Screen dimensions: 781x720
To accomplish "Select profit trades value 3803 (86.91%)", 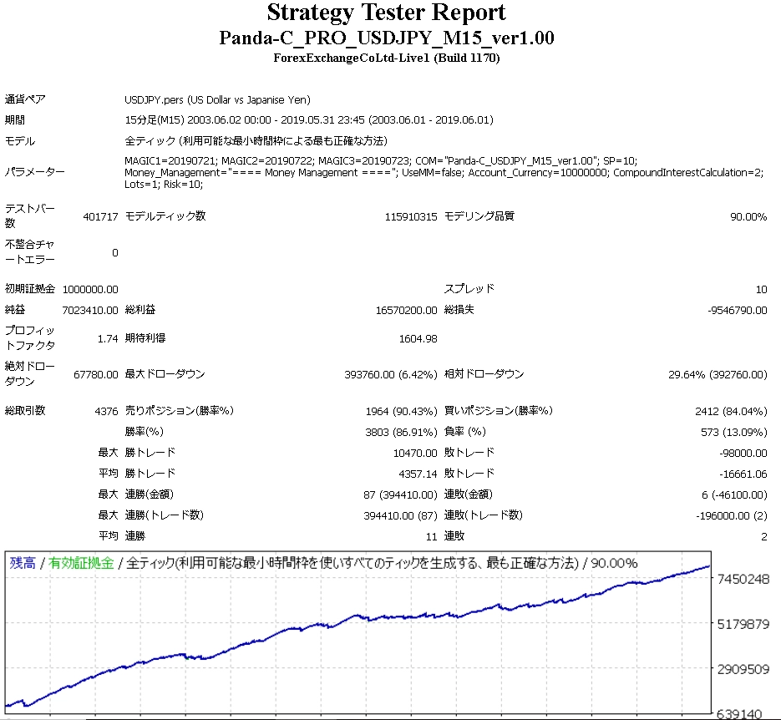I will click(401, 432).
